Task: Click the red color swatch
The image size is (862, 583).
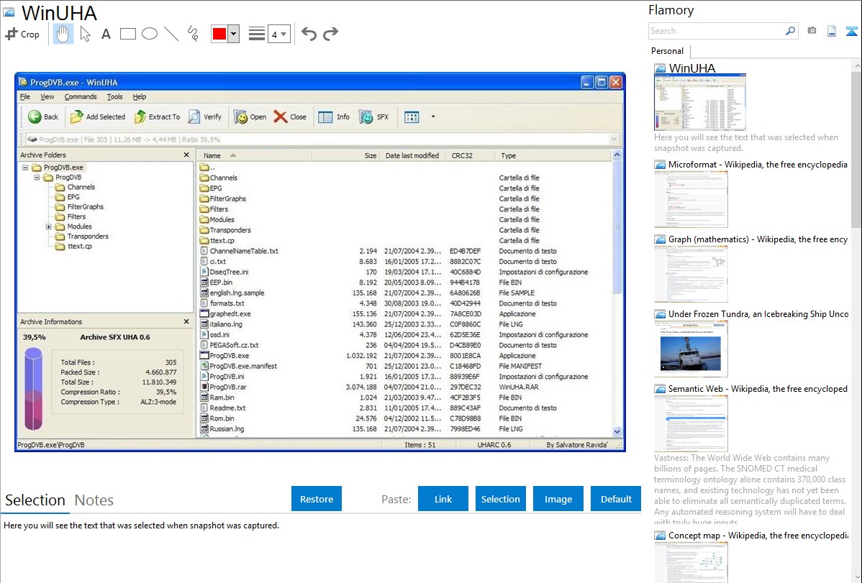Action: coord(219,34)
